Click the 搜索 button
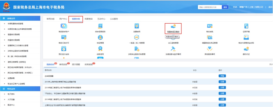This screenshot has height=107, width=273. pos(225,7)
